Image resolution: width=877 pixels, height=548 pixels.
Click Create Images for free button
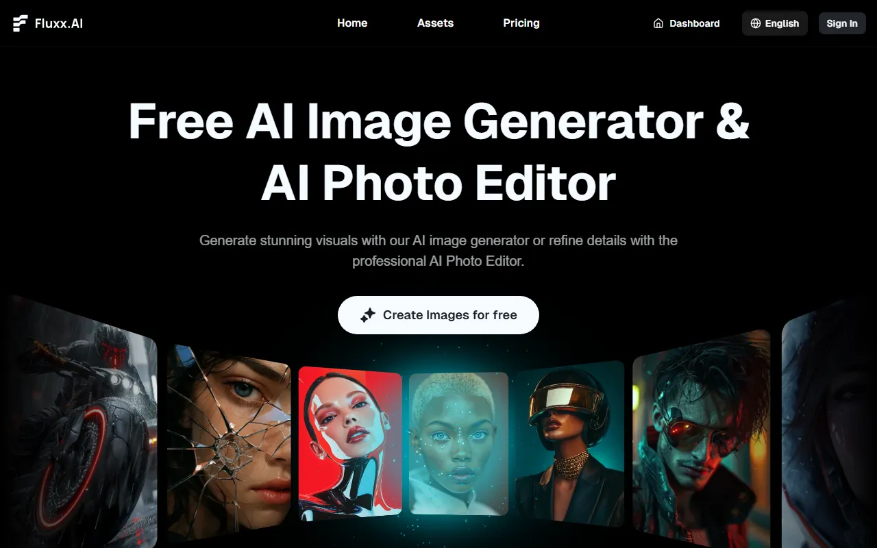(x=438, y=315)
